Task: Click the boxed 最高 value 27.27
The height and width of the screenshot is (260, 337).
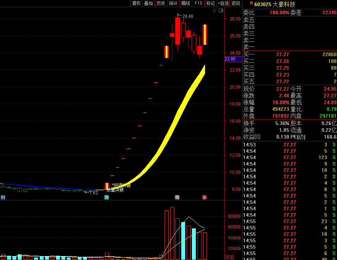Action: click(330, 96)
